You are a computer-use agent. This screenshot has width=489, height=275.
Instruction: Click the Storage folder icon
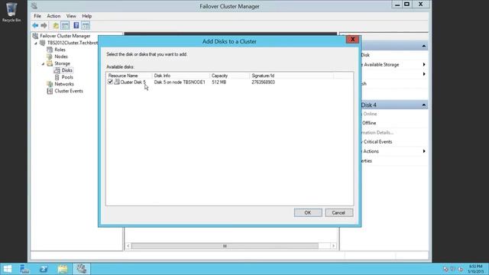click(x=50, y=63)
